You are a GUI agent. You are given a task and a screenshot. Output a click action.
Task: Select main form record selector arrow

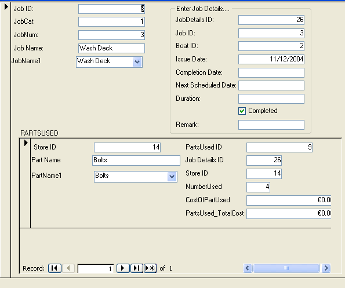pyautogui.click(x=6, y=7)
